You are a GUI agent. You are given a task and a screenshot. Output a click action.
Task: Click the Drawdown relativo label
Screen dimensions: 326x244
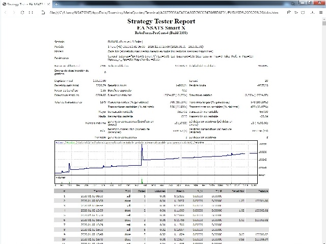201,95
